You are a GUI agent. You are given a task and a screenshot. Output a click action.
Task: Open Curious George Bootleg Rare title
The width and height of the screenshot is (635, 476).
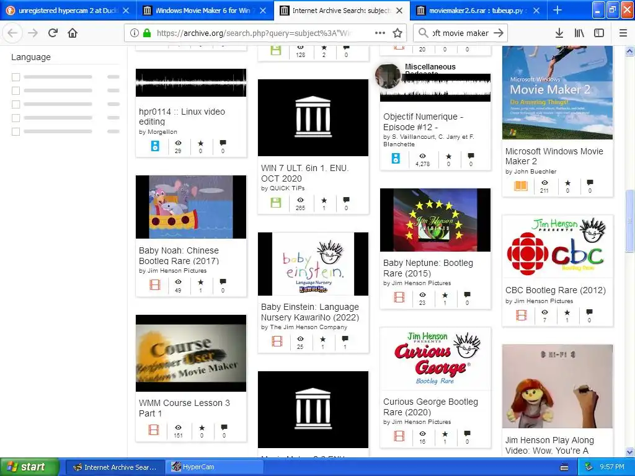click(x=430, y=407)
